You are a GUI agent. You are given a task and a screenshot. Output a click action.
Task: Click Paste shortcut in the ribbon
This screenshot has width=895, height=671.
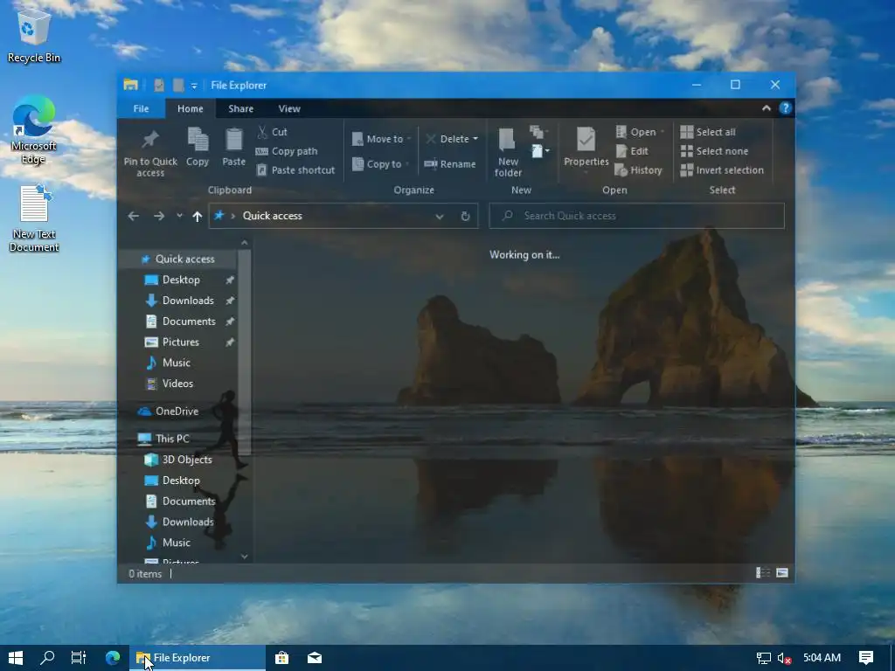tap(295, 170)
